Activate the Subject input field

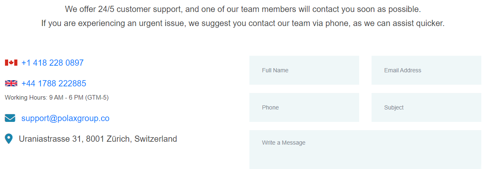click(426, 107)
